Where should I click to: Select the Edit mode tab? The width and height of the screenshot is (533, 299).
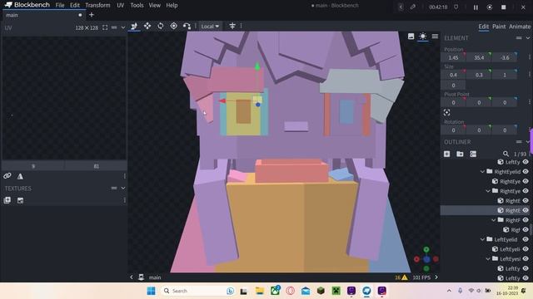click(483, 27)
